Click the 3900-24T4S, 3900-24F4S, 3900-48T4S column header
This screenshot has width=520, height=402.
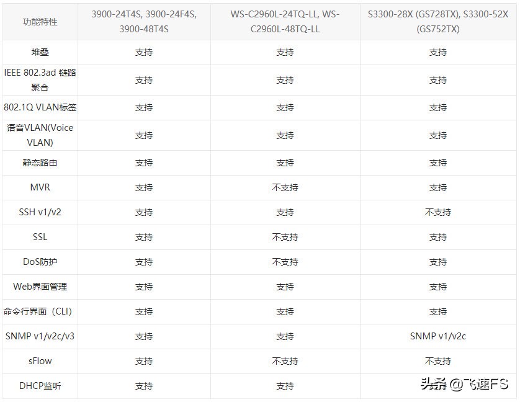click(144, 22)
